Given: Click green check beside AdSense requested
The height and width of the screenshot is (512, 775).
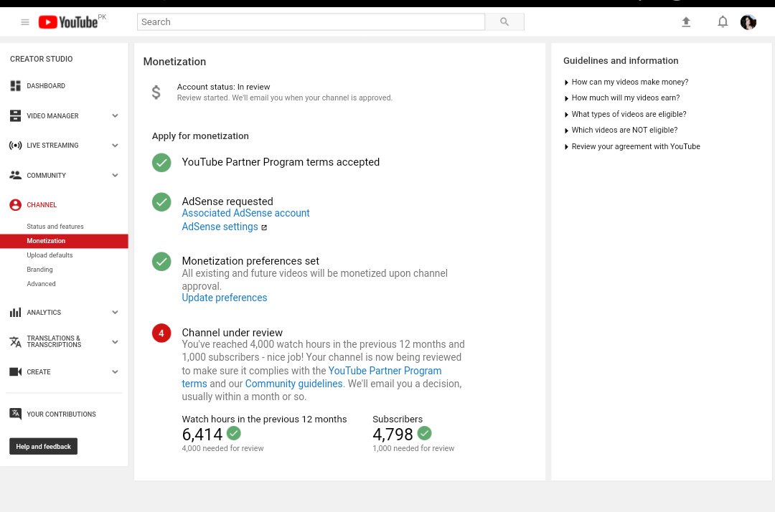Looking at the screenshot, I should (x=161, y=202).
